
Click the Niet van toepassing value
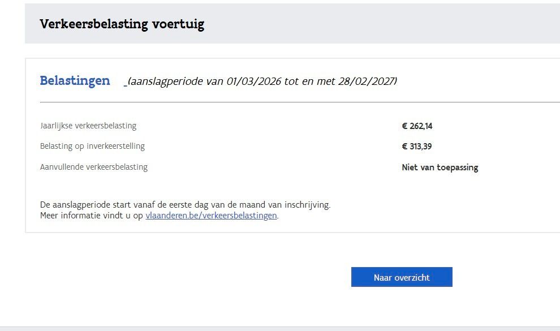(440, 167)
